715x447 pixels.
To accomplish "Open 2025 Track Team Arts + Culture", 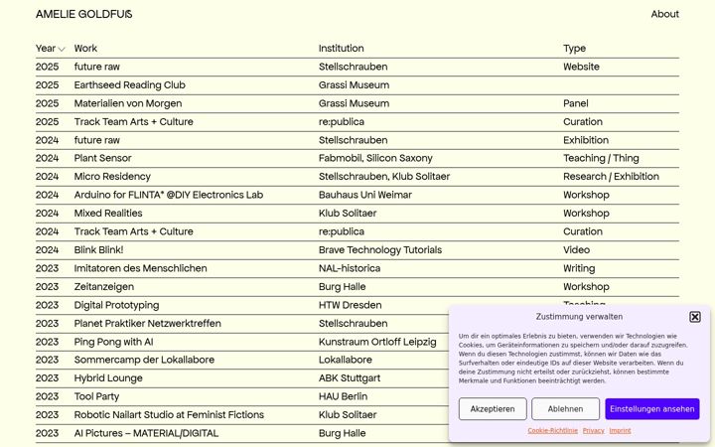I will [134, 122].
